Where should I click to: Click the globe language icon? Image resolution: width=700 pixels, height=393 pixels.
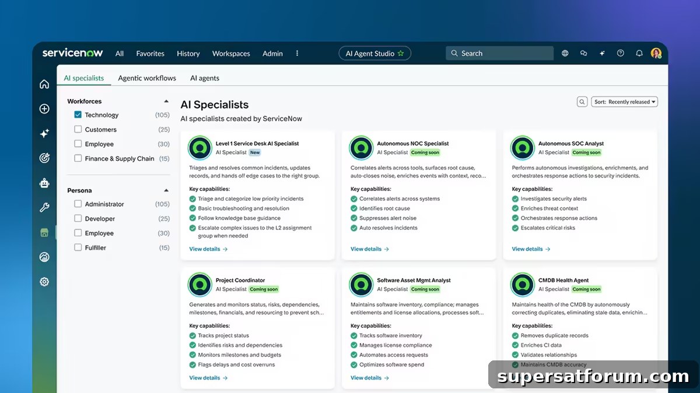[x=565, y=53]
